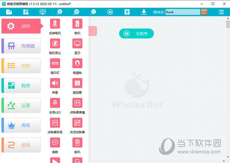The height and width of the screenshot is (163, 230).
Task: Pick the 指示灯 block icon
Action: point(55,63)
